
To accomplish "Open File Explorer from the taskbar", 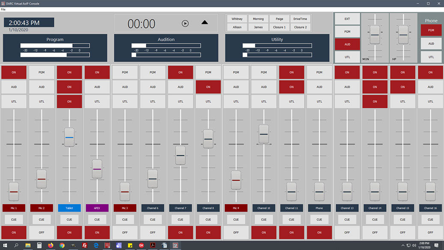I will [x=28, y=245].
